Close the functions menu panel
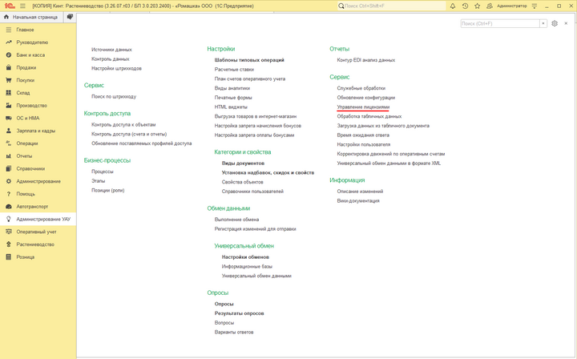This screenshot has width=577, height=359. 566,23
